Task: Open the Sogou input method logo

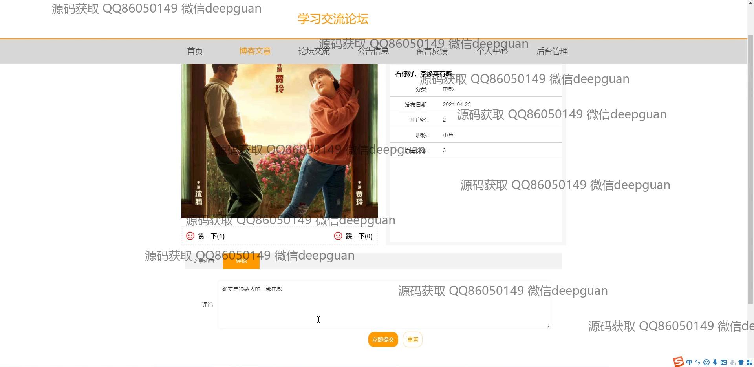Action: [x=678, y=362]
